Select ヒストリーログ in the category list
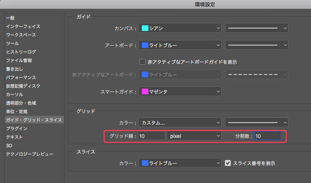 21,52
